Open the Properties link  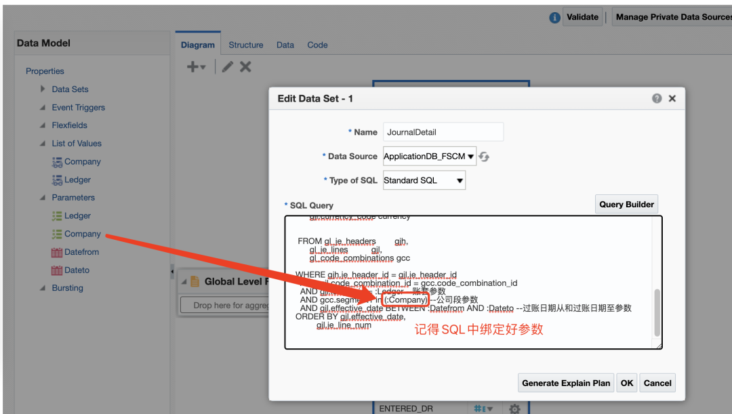coord(45,71)
